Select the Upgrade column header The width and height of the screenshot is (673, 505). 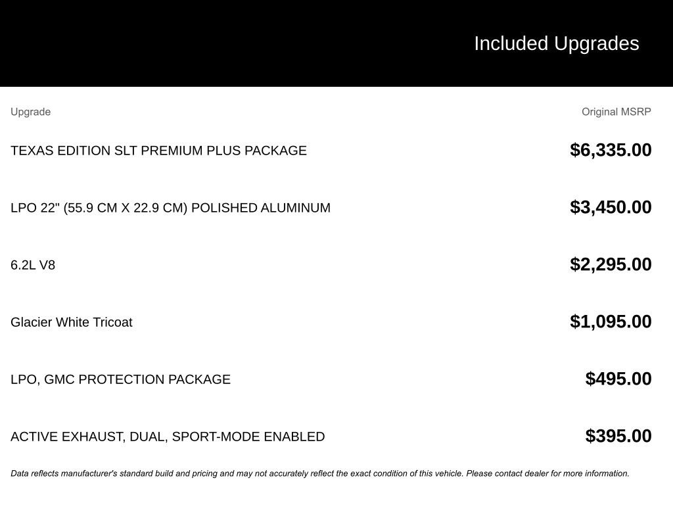click(30, 112)
